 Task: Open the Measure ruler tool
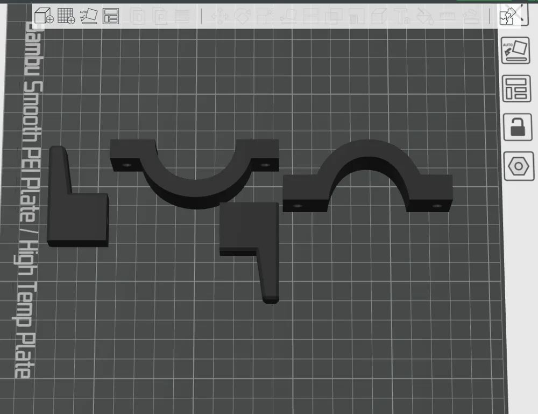(448, 16)
